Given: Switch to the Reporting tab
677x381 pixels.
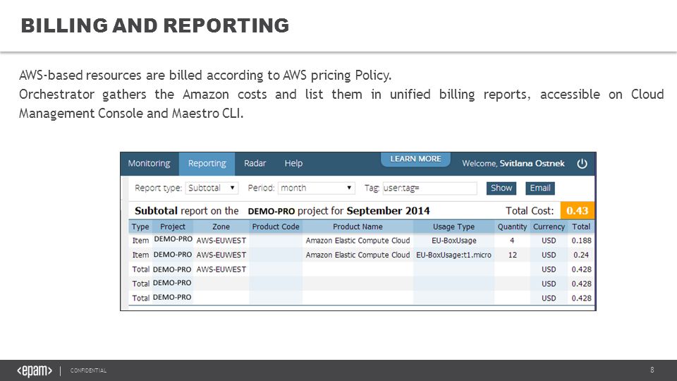Looking at the screenshot, I should tap(207, 163).
